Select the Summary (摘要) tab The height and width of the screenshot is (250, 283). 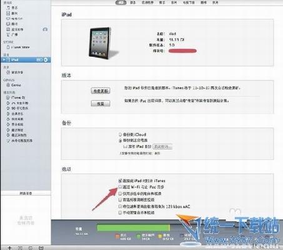click(x=121, y=2)
